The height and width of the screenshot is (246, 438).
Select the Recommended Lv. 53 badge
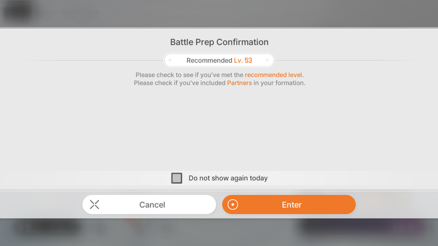pyautogui.click(x=219, y=60)
